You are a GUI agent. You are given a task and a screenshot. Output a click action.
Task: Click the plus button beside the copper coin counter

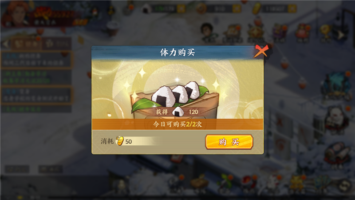(x=237, y=8)
